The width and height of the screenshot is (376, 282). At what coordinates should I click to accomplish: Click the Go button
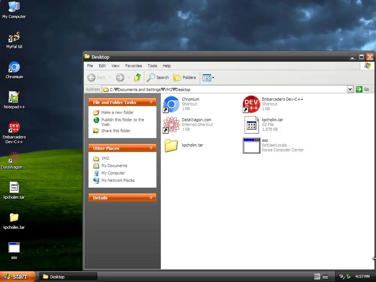pos(362,90)
